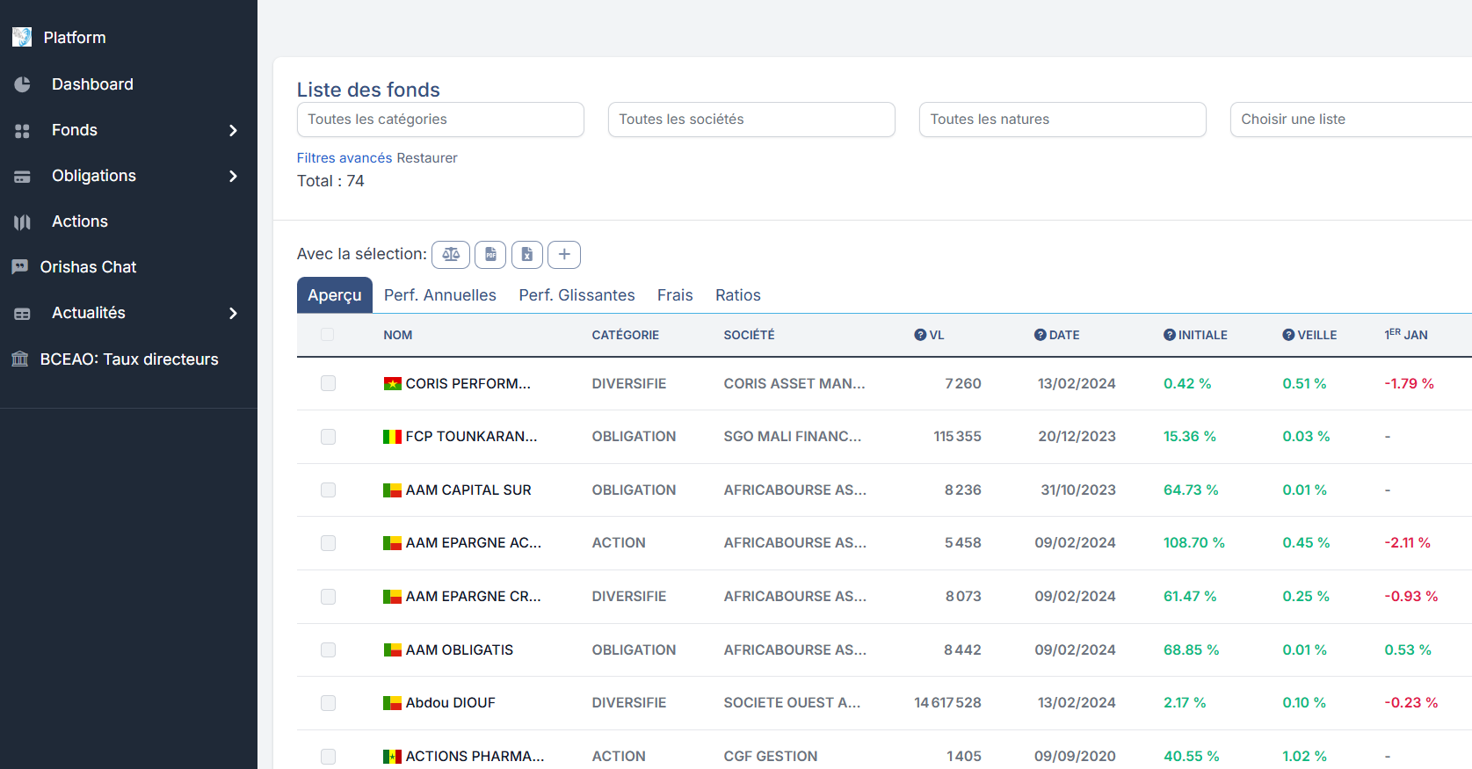The height and width of the screenshot is (769, 1472).
Task: Switch to the Perf. Annuelles tab
Action: click(440, 295)
